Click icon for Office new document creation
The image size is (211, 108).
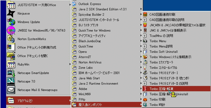11,47
